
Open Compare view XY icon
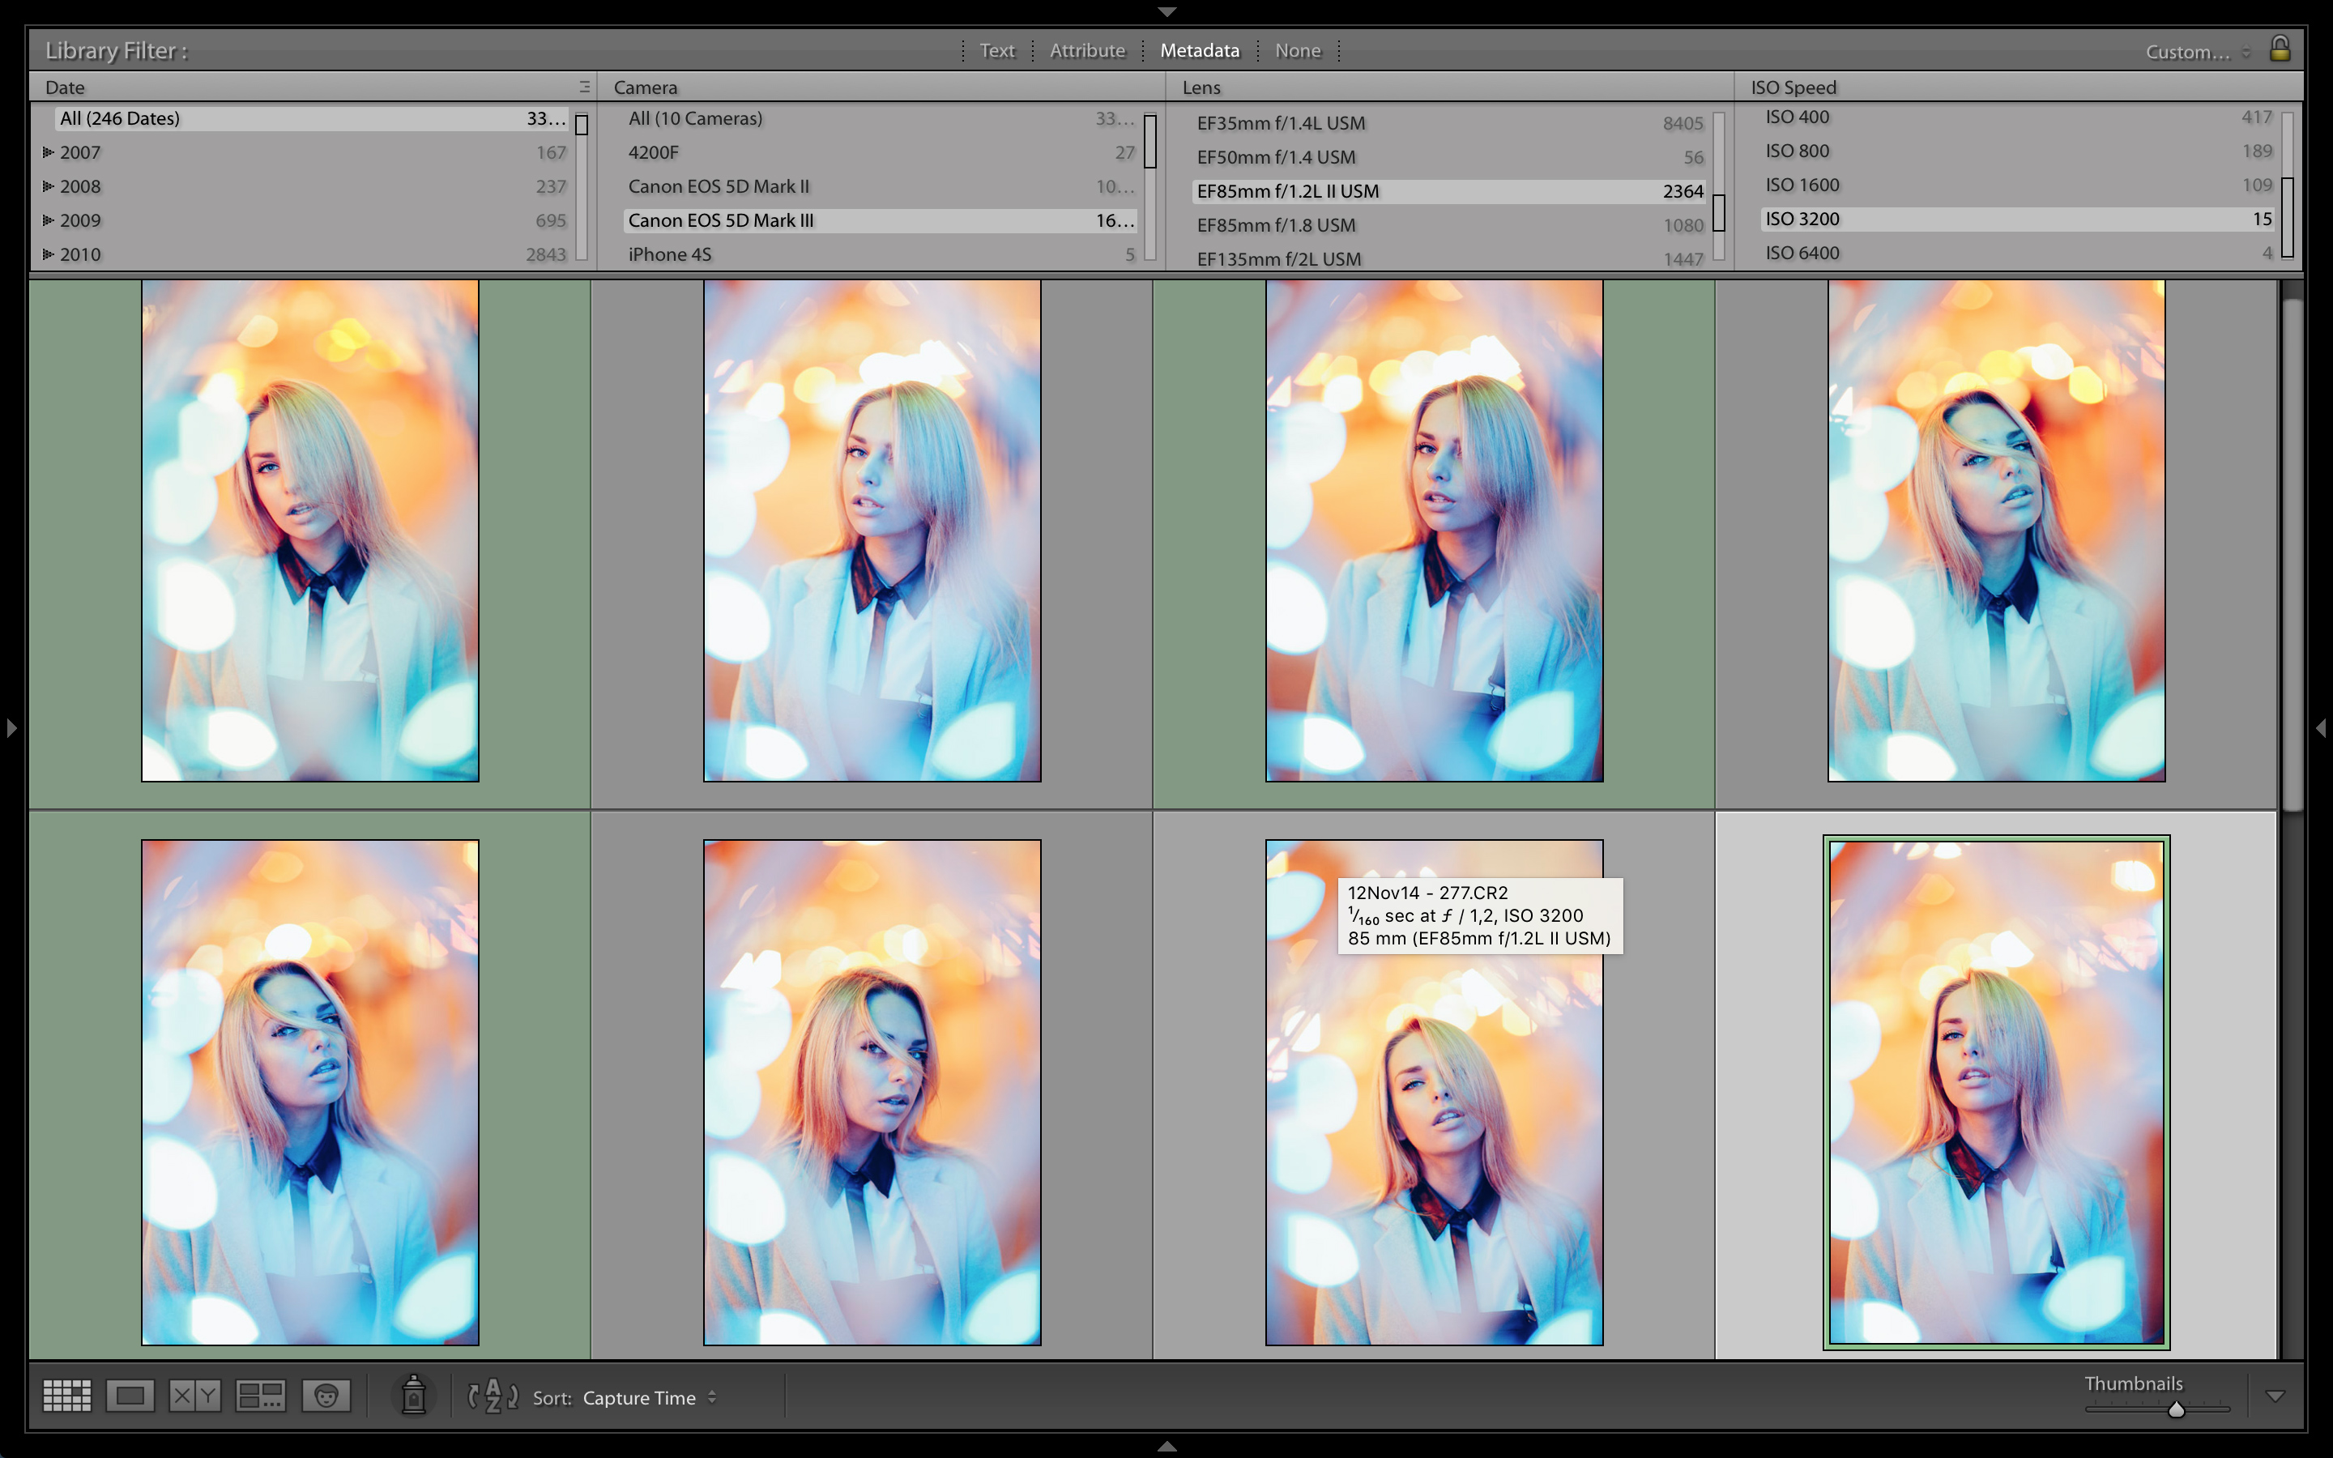[194, 1396]
